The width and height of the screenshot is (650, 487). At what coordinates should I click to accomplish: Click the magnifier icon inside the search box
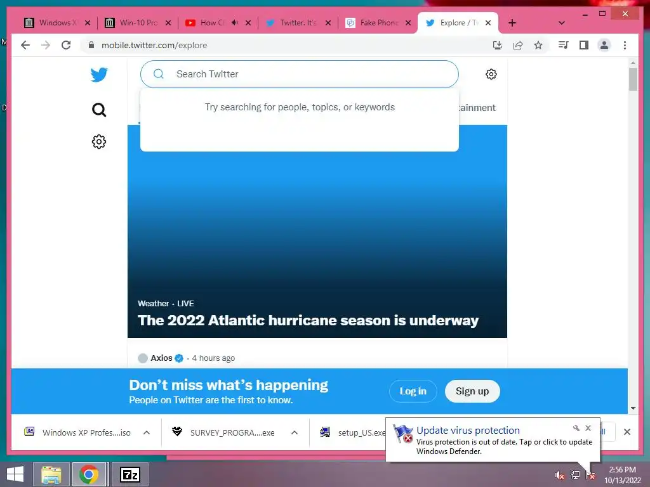158,74
